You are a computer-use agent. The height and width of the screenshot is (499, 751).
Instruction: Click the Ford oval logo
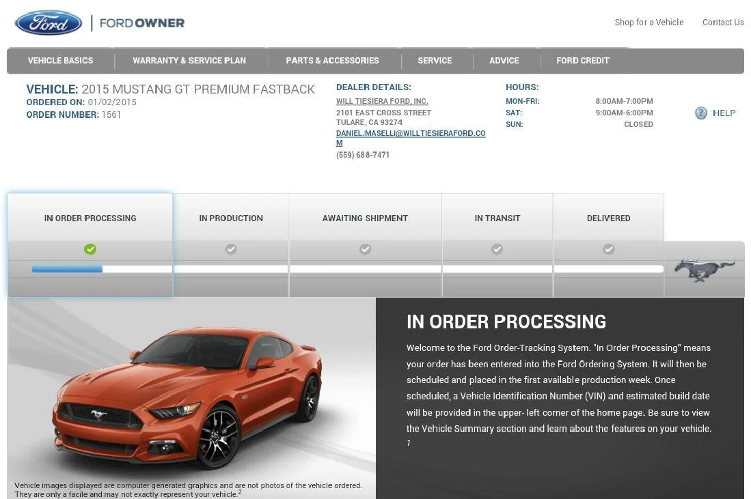(x=49, y=23)
